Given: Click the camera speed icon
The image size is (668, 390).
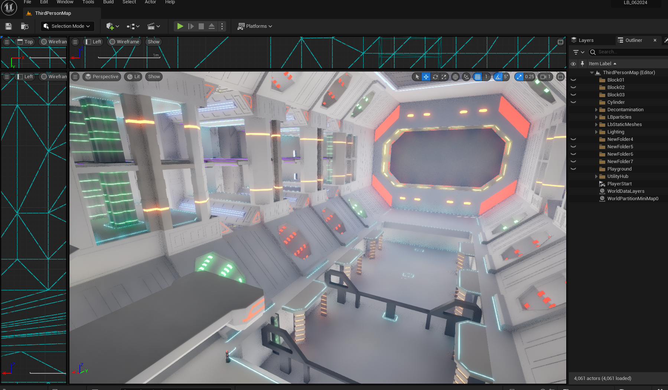Looking at the screenshot, I should click(x=544, y=77).
